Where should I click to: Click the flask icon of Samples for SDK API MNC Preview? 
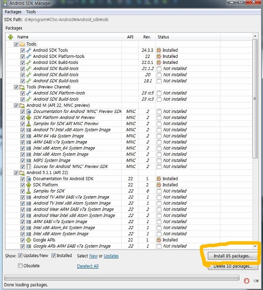pyautogui.click(x=28, y=124)
